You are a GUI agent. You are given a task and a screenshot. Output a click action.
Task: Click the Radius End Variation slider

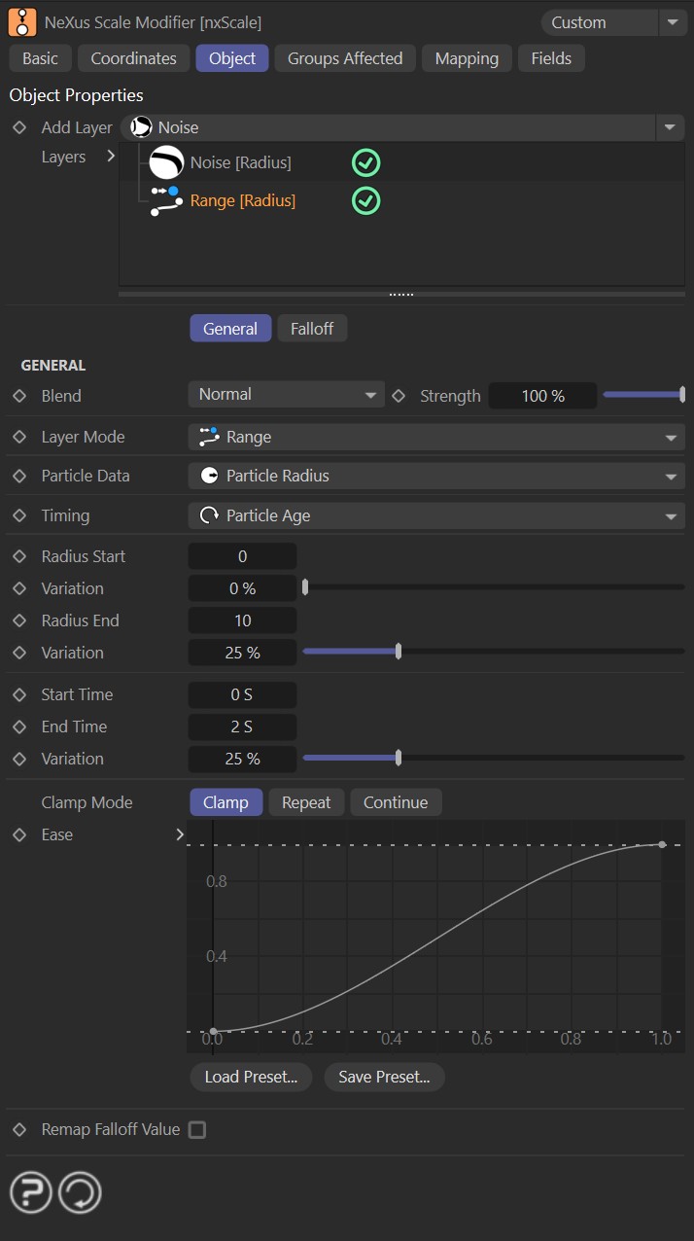(494, 653)
